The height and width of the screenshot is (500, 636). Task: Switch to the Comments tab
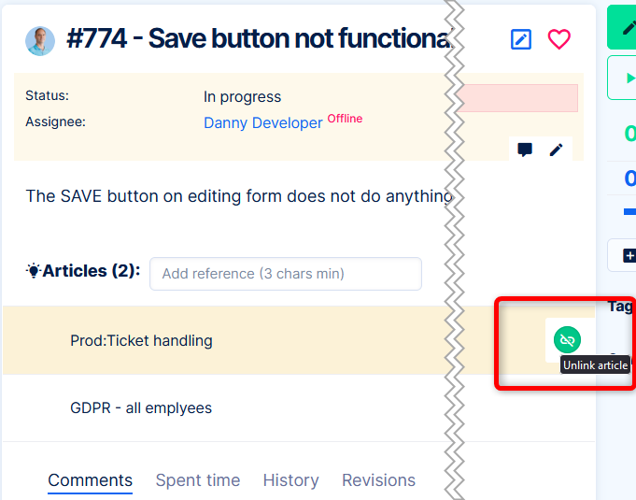point(90,480)
